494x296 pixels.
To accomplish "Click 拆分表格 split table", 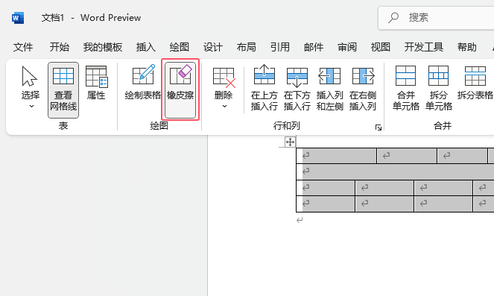I will pos(475,83).
